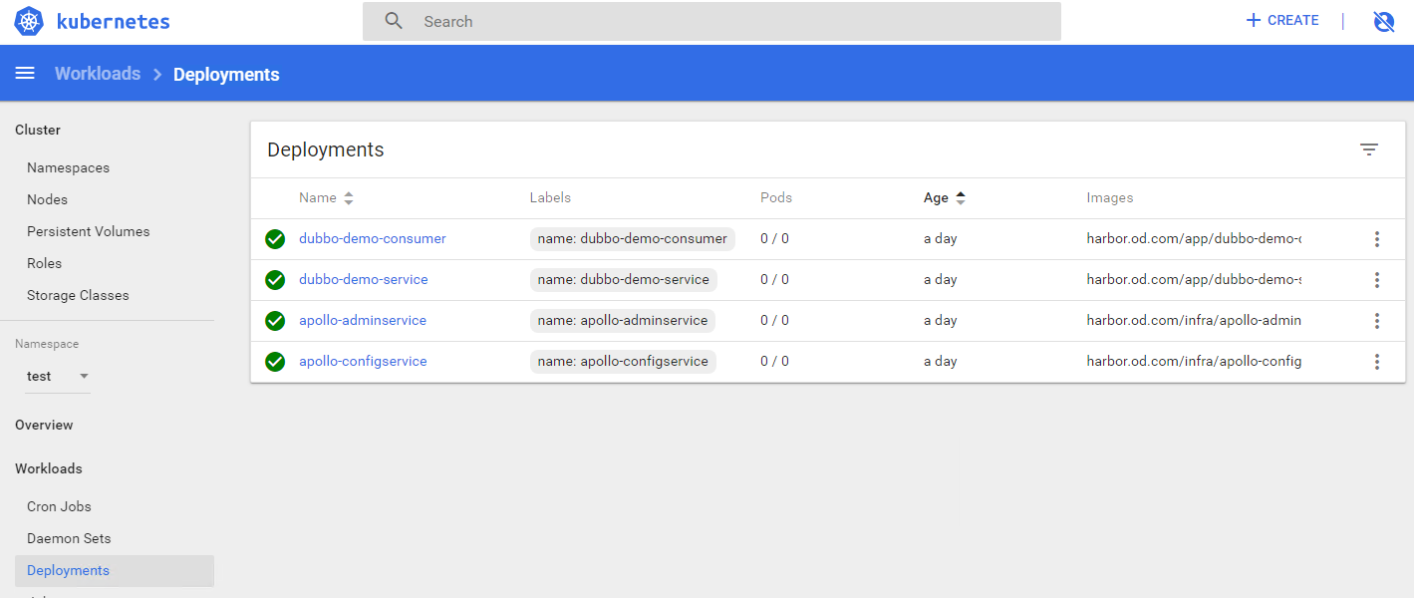
Task: Click image harbor.od.com/infra/apollo-admin text
Action: click(x=1194, y=321)
